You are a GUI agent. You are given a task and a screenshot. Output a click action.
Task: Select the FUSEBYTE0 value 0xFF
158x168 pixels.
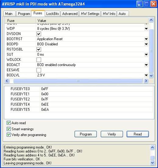44,89
